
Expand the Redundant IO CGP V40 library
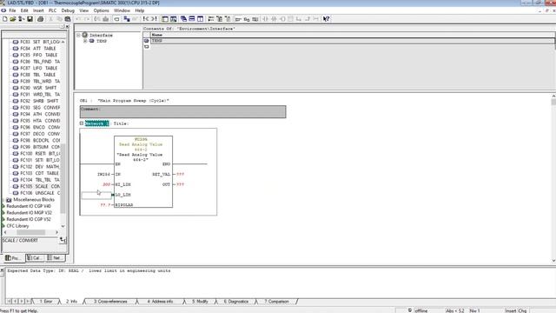pyautogui.click(x=3, y=206)
